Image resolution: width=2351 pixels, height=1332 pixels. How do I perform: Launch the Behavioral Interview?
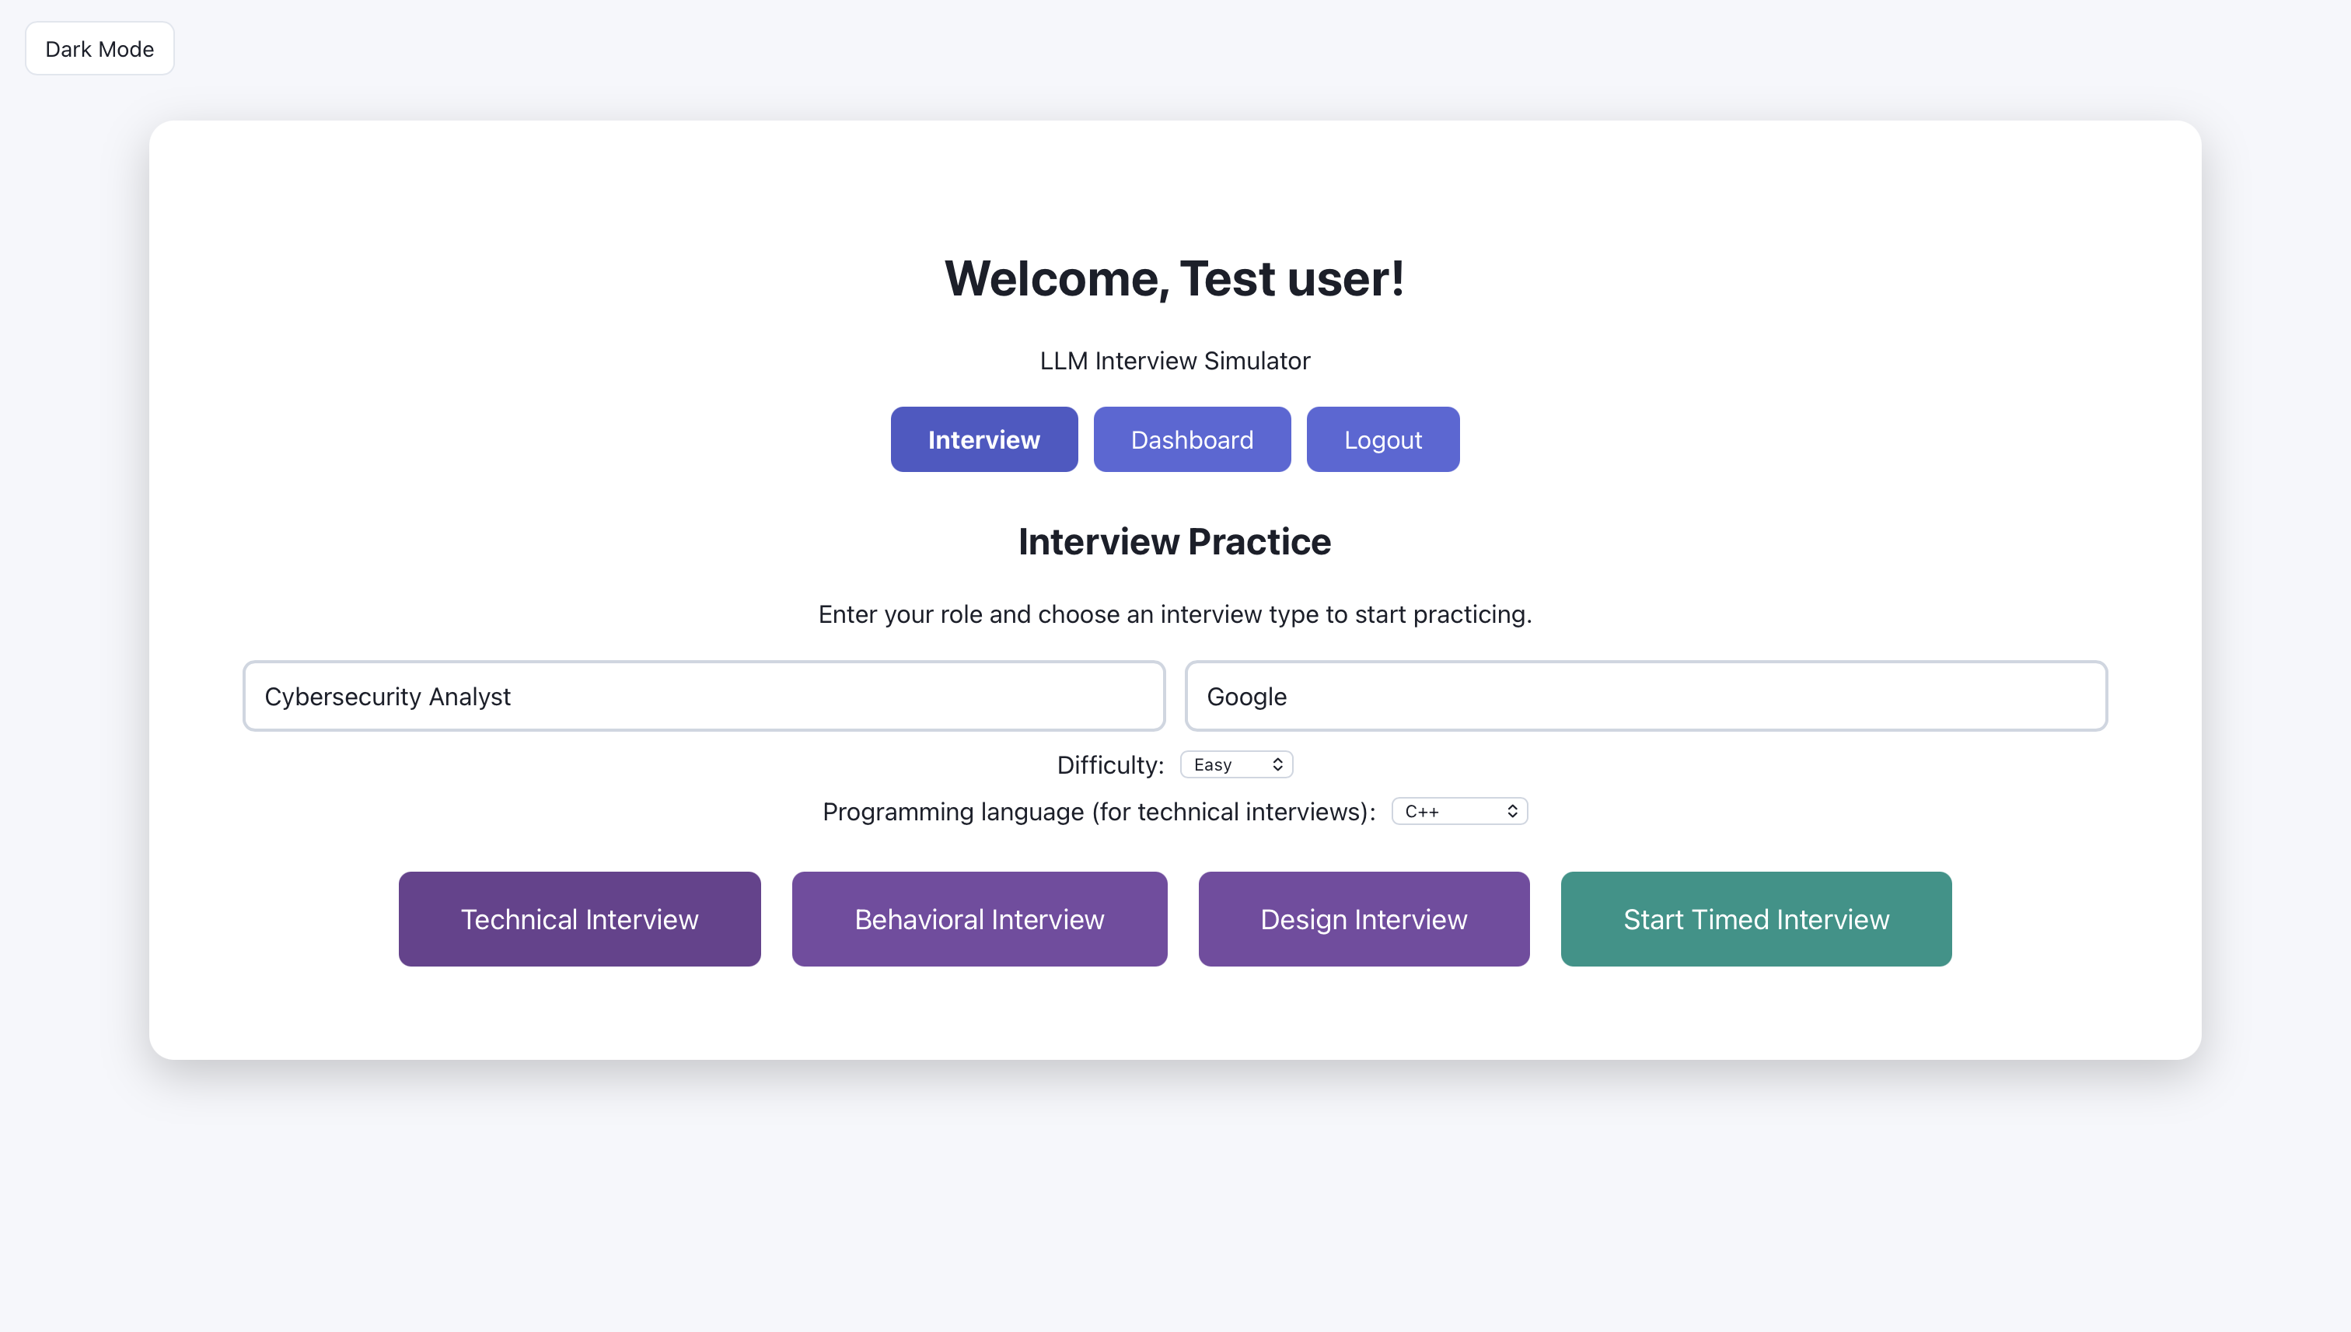click(979, 918)
